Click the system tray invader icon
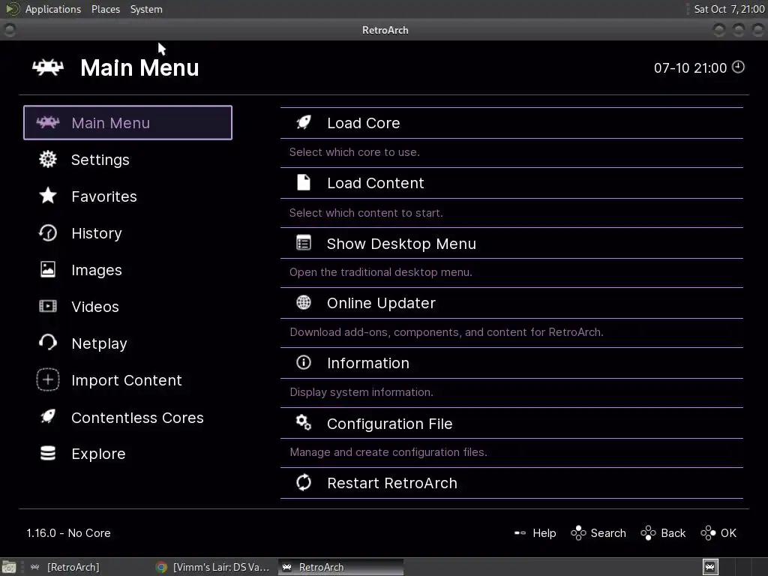Image resolution: width=768 pixels, height=576 pixels. pos(710,567)
